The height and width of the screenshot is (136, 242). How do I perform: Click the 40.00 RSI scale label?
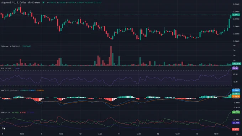point(235,82)
